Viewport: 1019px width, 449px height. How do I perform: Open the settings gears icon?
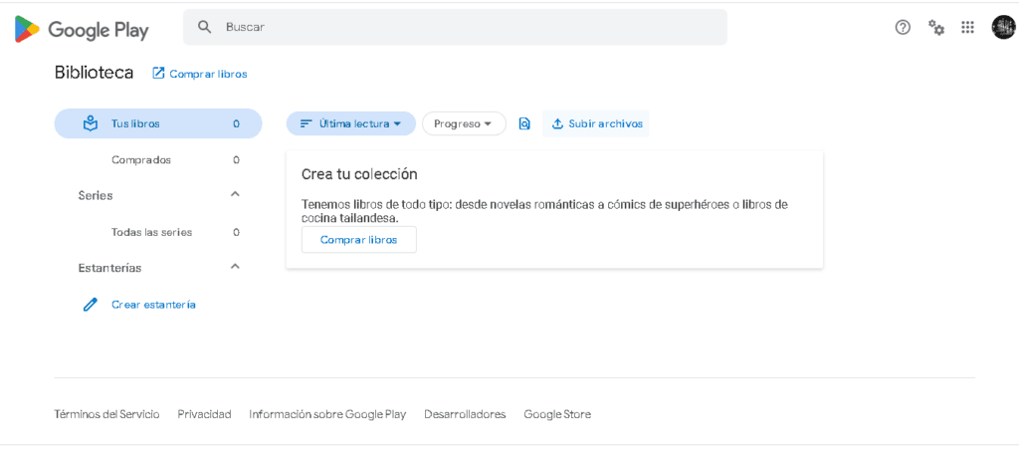935,27
